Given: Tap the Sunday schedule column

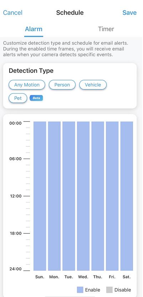Looking at the screenshot, I should coord(40,196).
